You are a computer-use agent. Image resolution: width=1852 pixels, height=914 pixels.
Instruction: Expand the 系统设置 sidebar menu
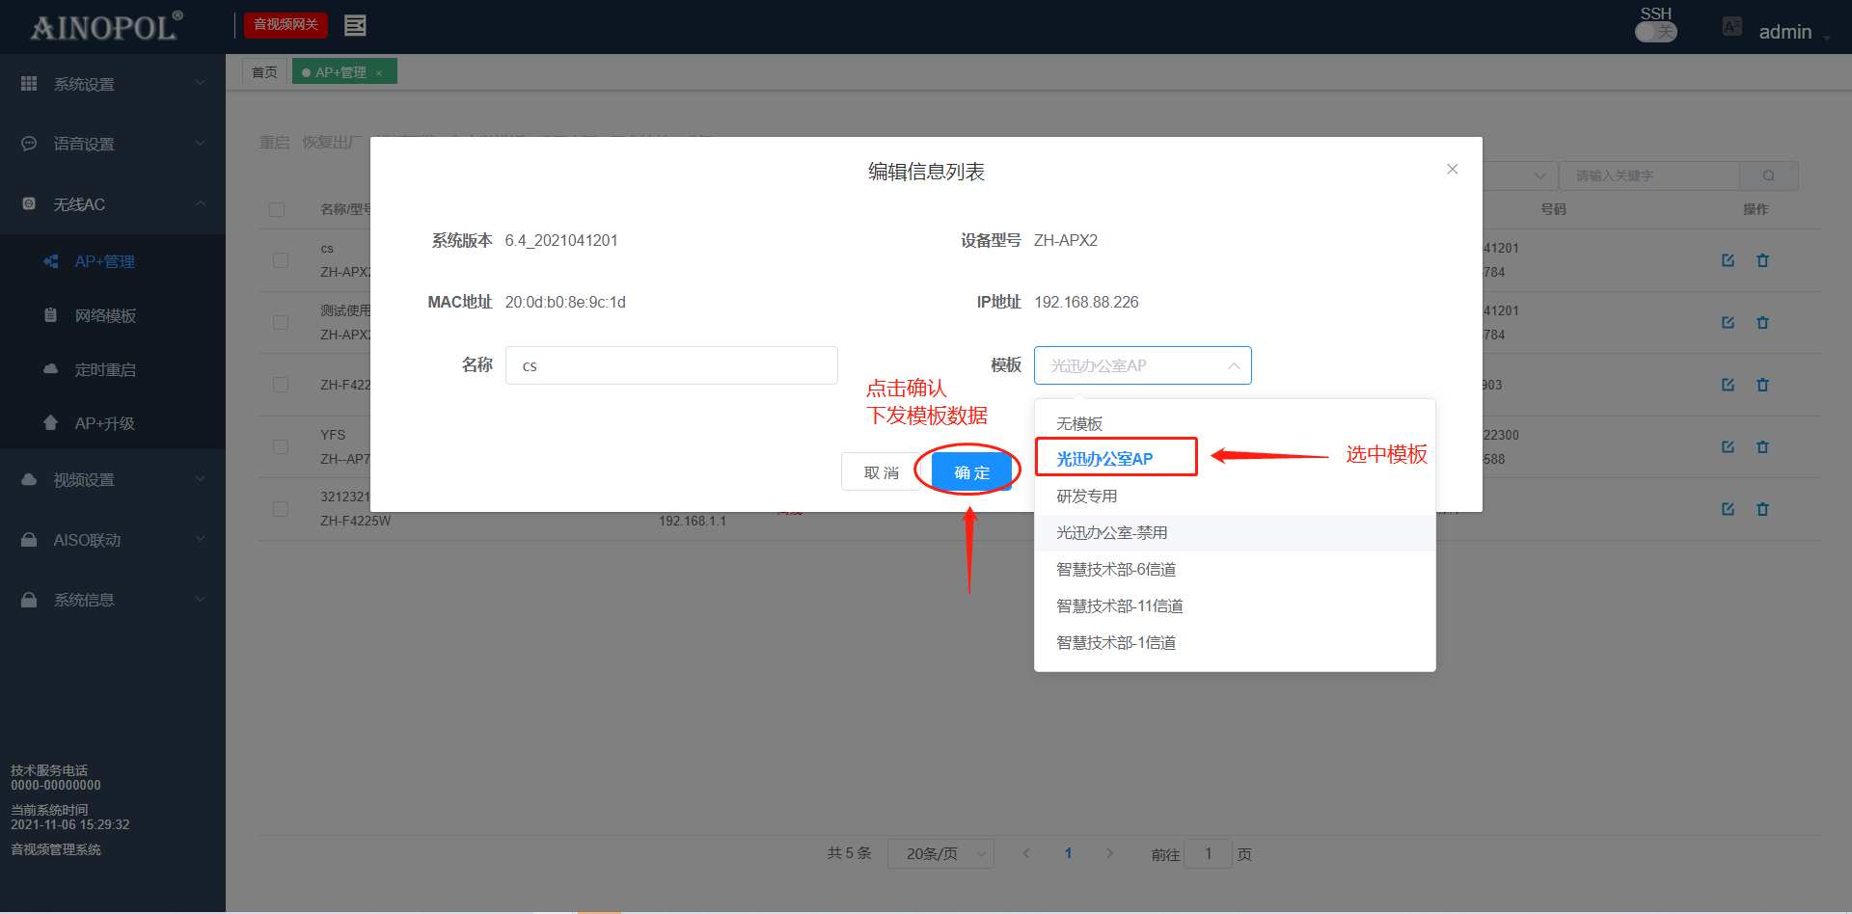coord(113,84)
